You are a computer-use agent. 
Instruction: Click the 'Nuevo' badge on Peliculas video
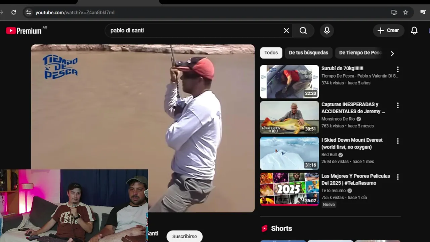pyautogui.click(x=329, y=204)
